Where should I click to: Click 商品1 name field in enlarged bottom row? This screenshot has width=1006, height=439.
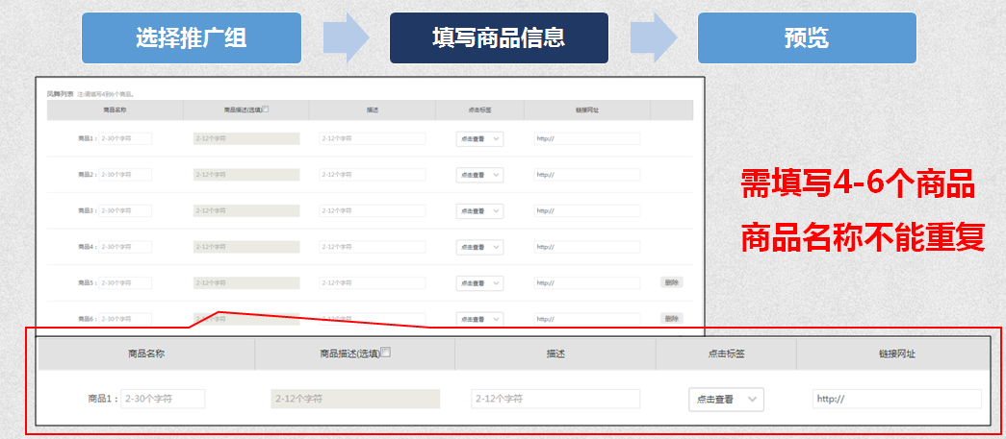point(163,399)
